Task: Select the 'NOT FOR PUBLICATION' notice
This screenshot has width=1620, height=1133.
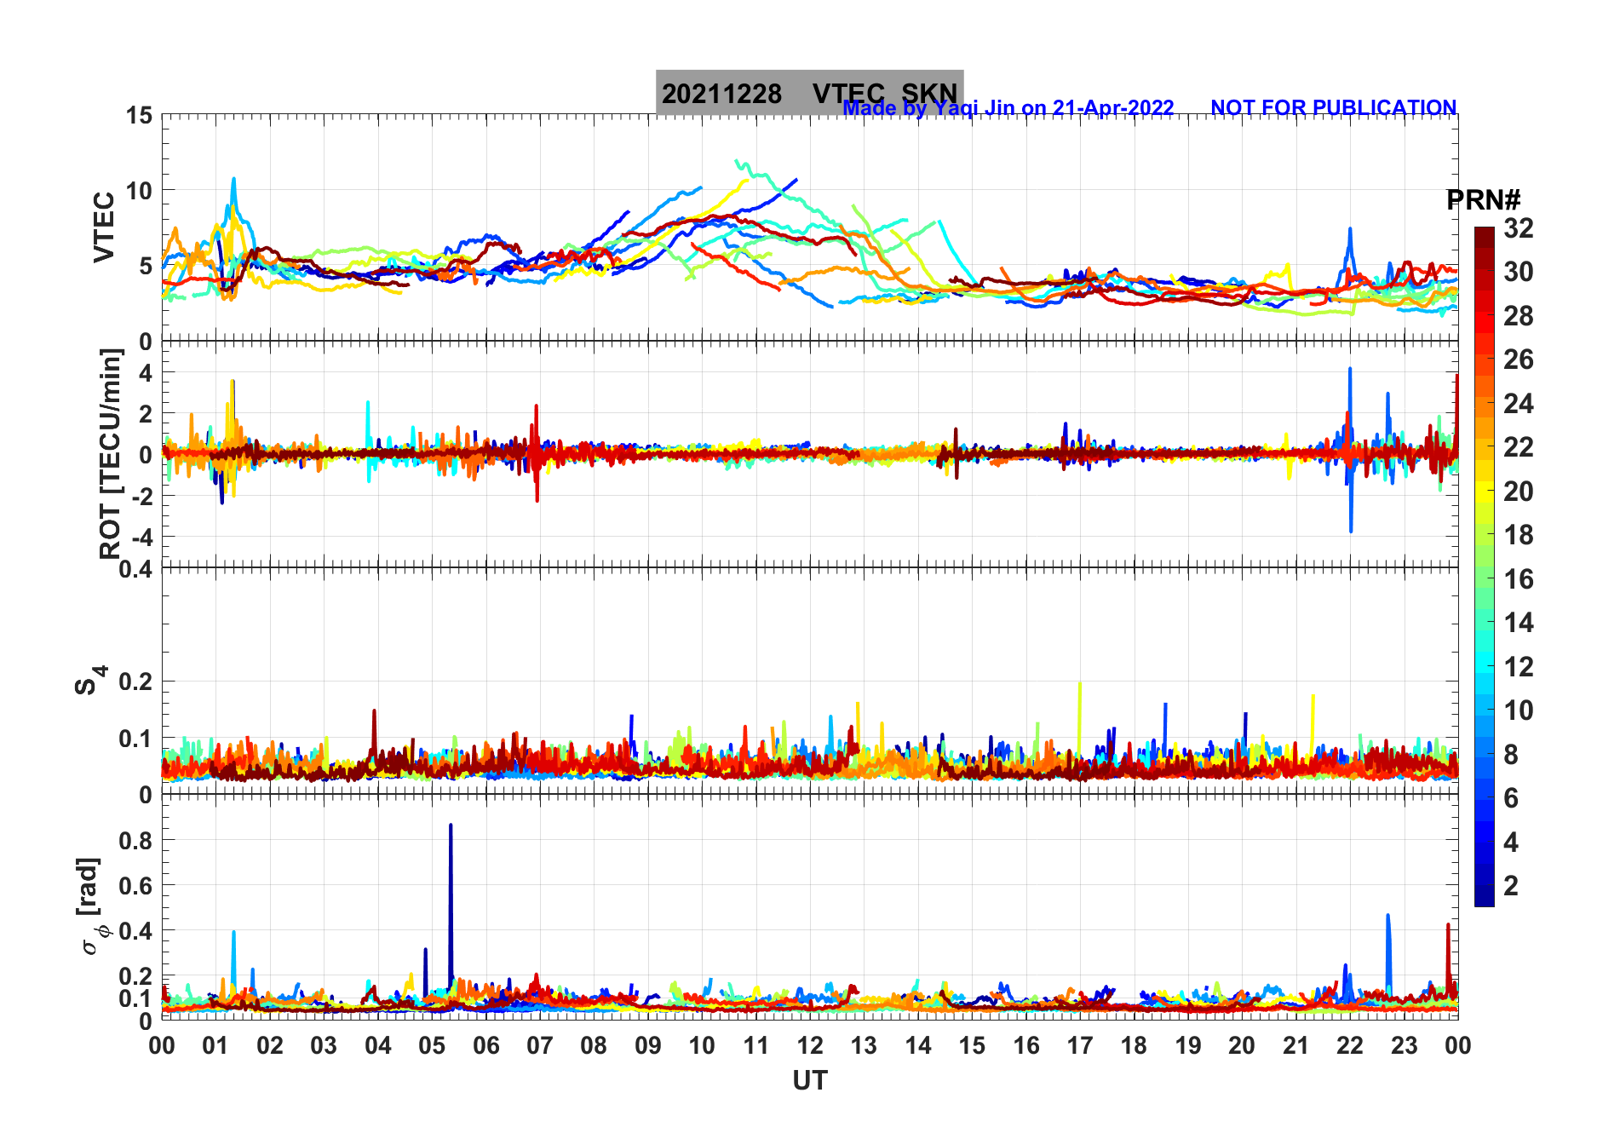Action: pos(1333,108)
